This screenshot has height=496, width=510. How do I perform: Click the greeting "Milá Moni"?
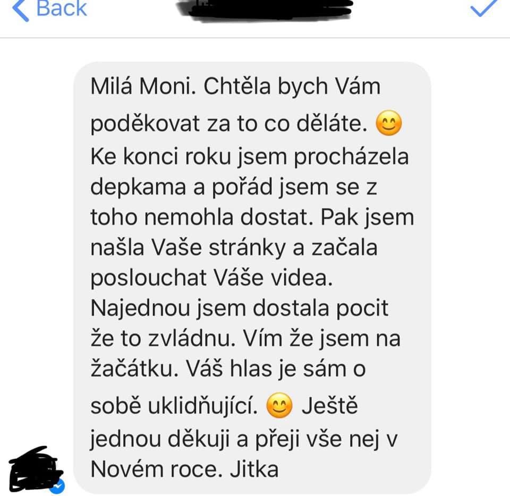[x=140, y=86]
